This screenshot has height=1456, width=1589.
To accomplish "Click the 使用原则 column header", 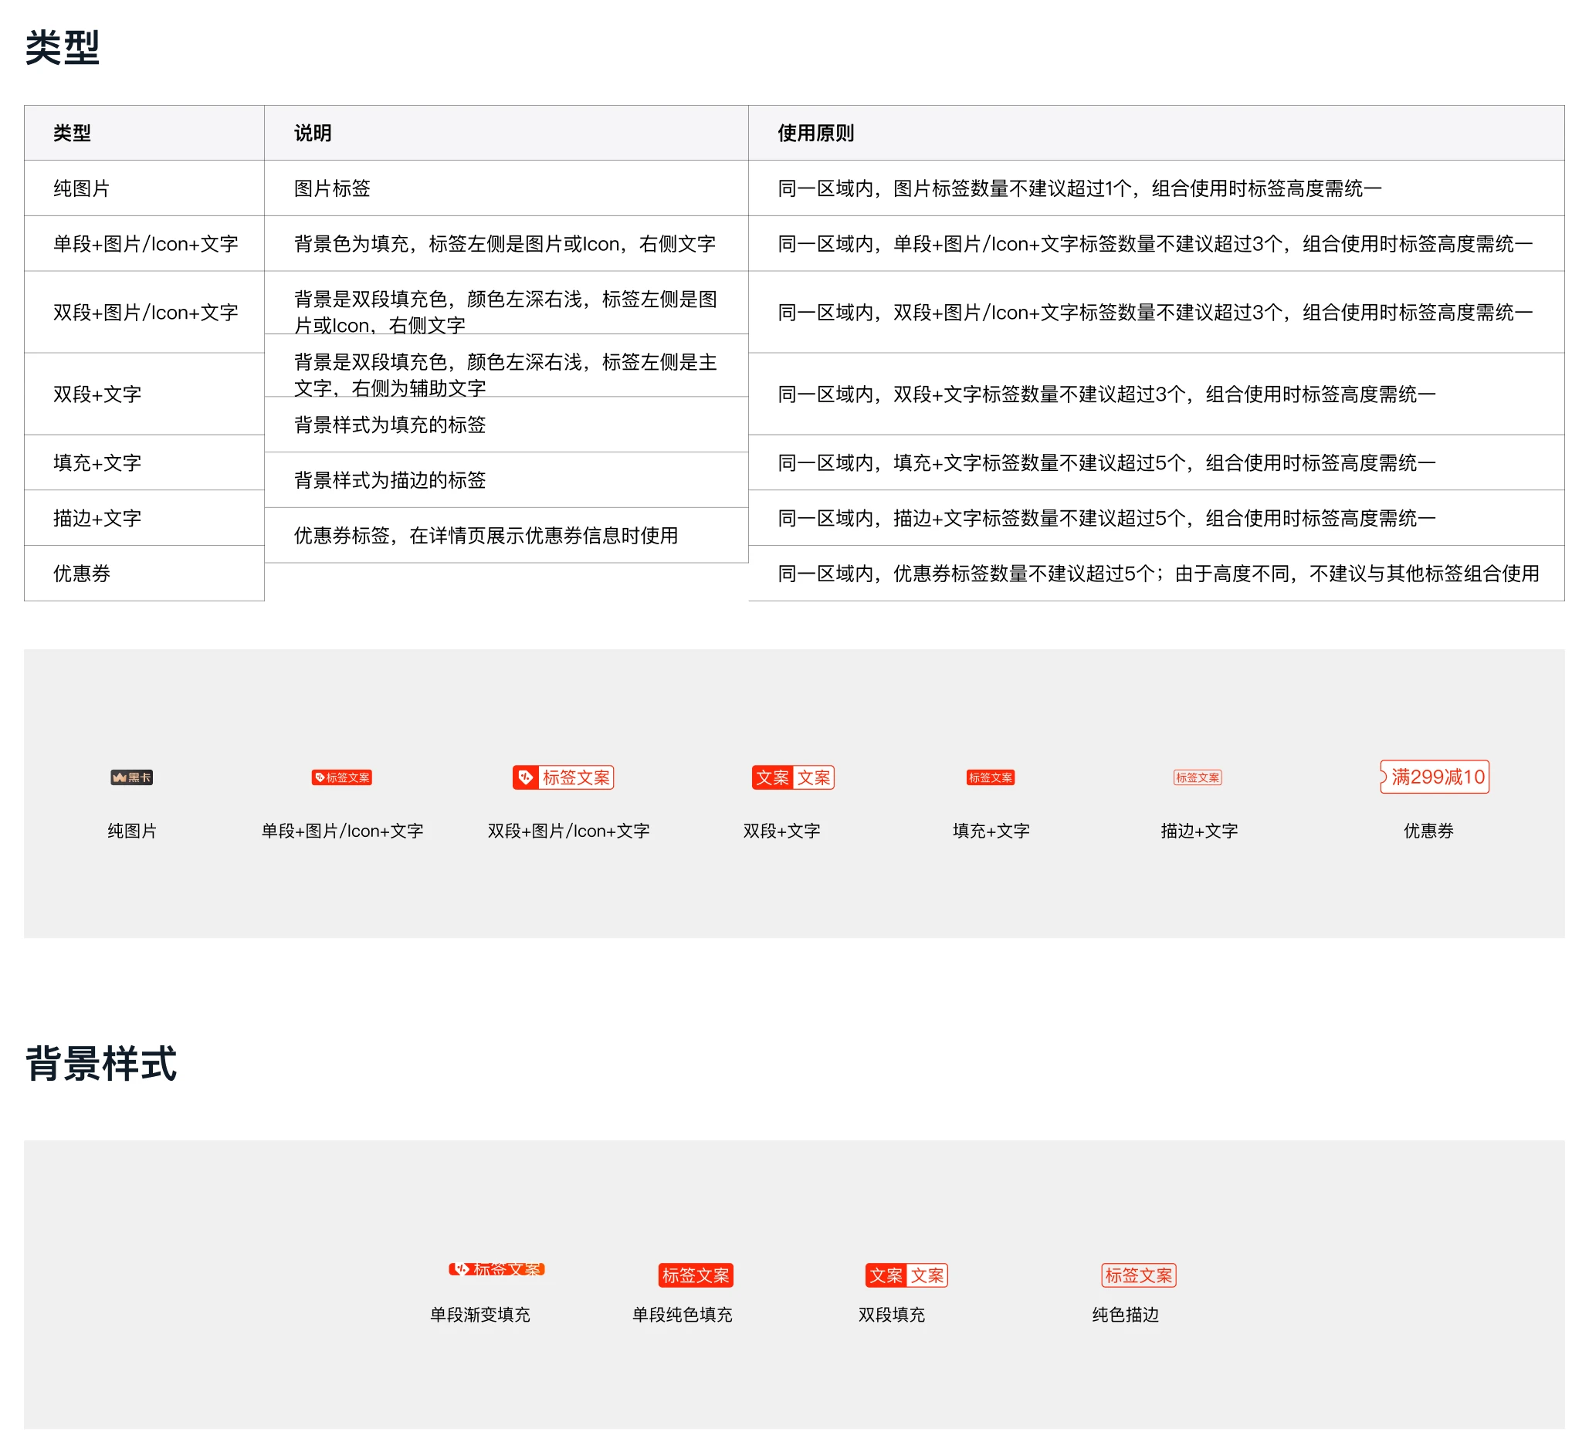I will point(1157,133).
